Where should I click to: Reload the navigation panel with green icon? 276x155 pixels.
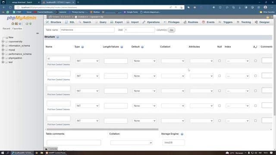coord(31,24)
